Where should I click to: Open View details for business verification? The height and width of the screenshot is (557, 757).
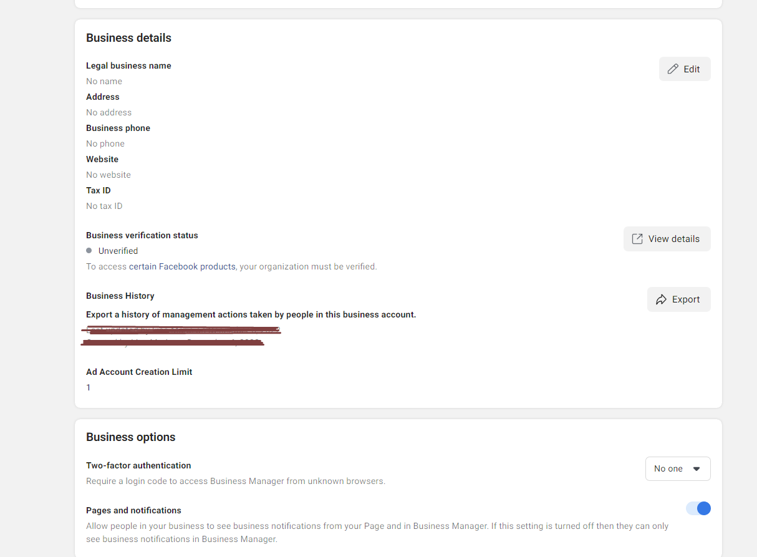pos(667,239)
